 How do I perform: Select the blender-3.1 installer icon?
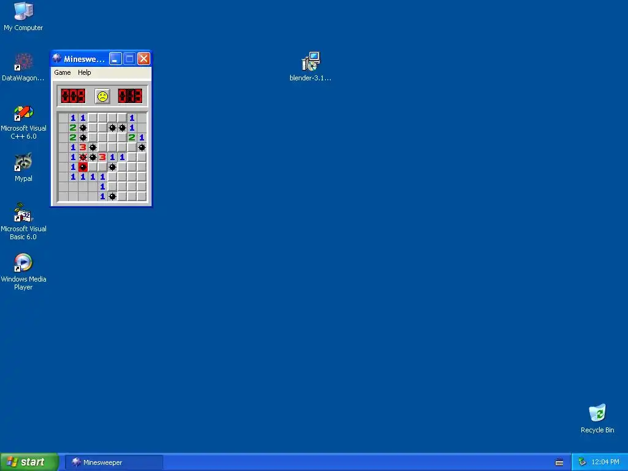(x=310, y=66)
